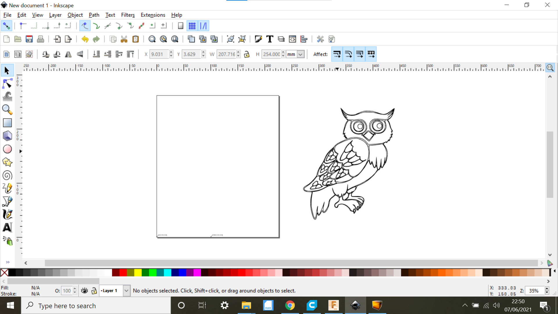Click the X coordinate input field

(x=159, y=54)
